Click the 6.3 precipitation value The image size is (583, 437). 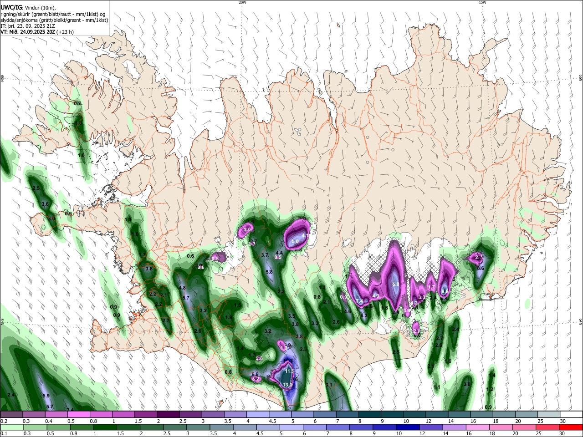pyautogui.click(x=363, y=315)
